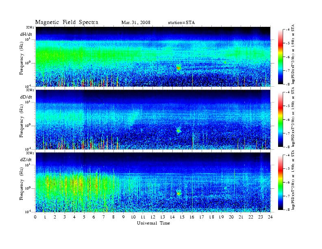Click the dD/dt spectrogram panel
Screen dimensions: 322x249
click(x=153, y=120)
